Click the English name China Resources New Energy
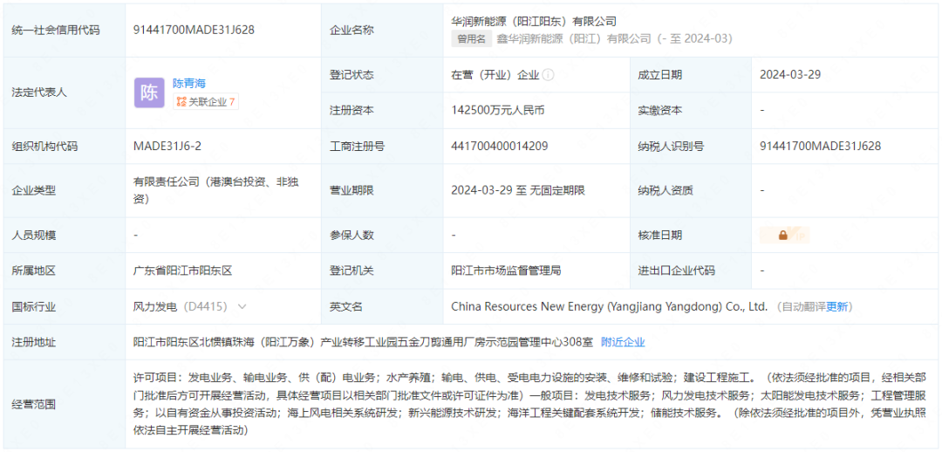942x452 pixels. click(609, 306)
